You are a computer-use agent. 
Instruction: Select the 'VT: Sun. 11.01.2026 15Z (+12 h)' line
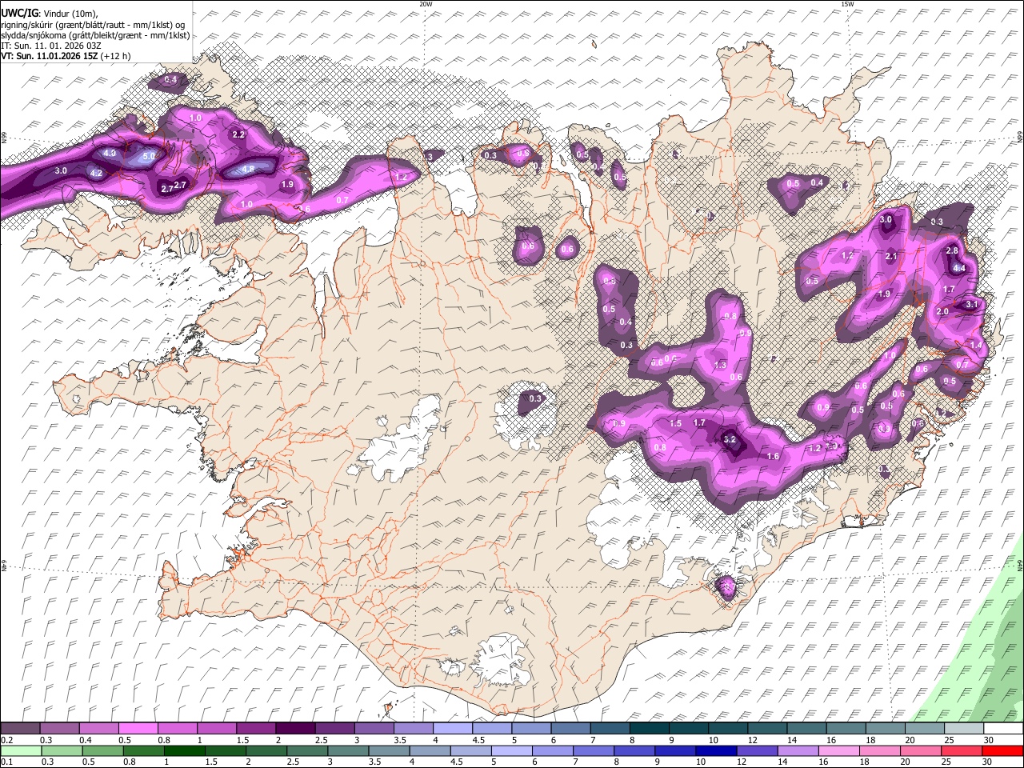point(66,56)
